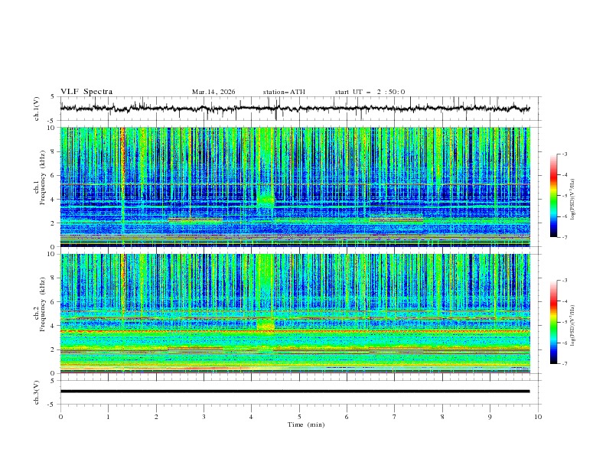
Task: Click the ch.2 spectrogram panel
Action: click(295, 314)
